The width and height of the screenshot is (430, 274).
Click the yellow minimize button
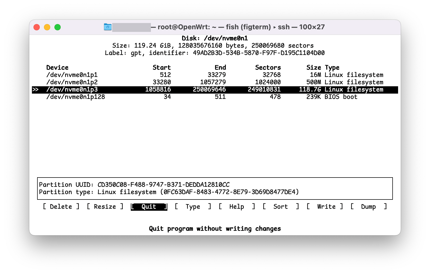[47, 27]
